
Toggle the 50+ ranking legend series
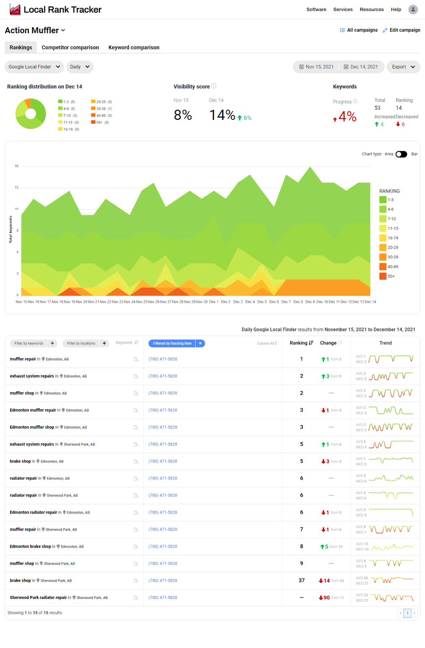pyautogui.click(x=383, y=276)
